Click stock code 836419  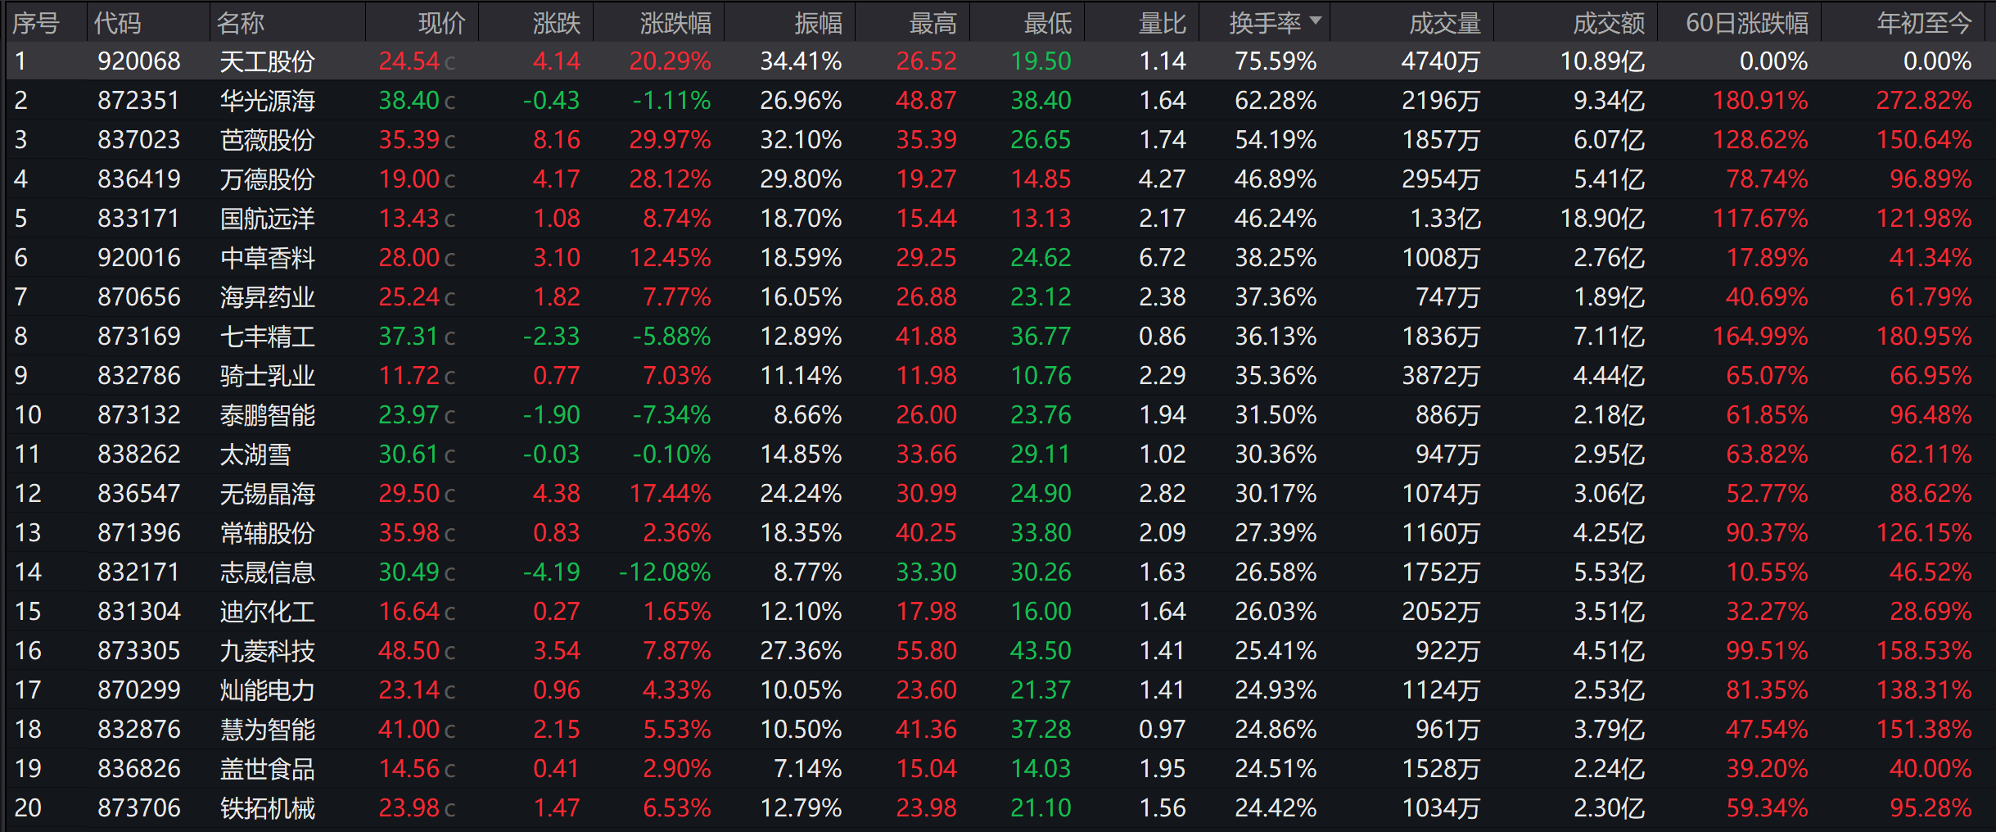[x=139, y=179]
